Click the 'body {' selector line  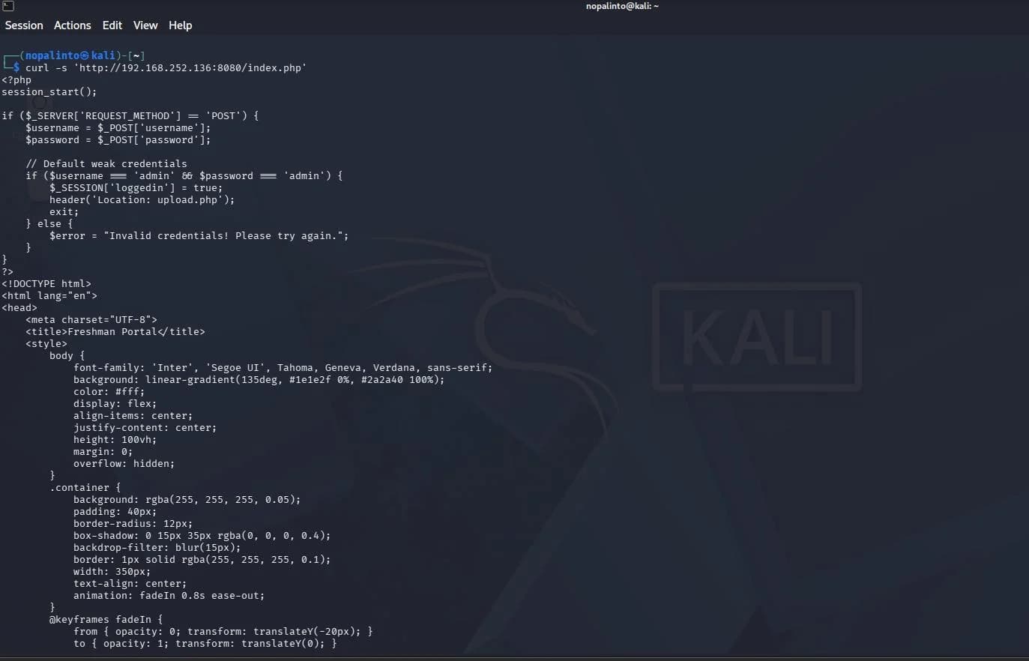tap(67, 355)
